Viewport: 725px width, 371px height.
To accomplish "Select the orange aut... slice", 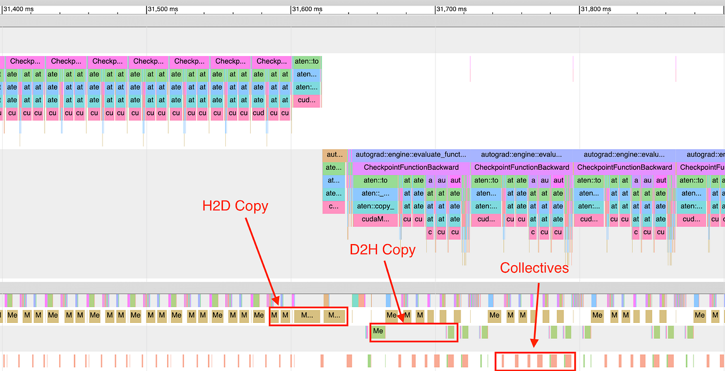I will click(x=335, y=154).
